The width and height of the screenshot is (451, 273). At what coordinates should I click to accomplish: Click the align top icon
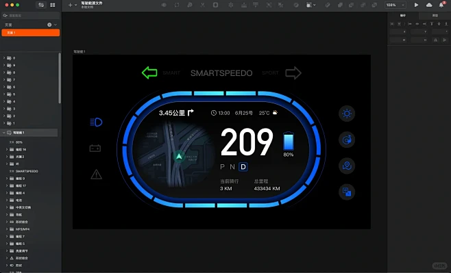pos(432,24)
